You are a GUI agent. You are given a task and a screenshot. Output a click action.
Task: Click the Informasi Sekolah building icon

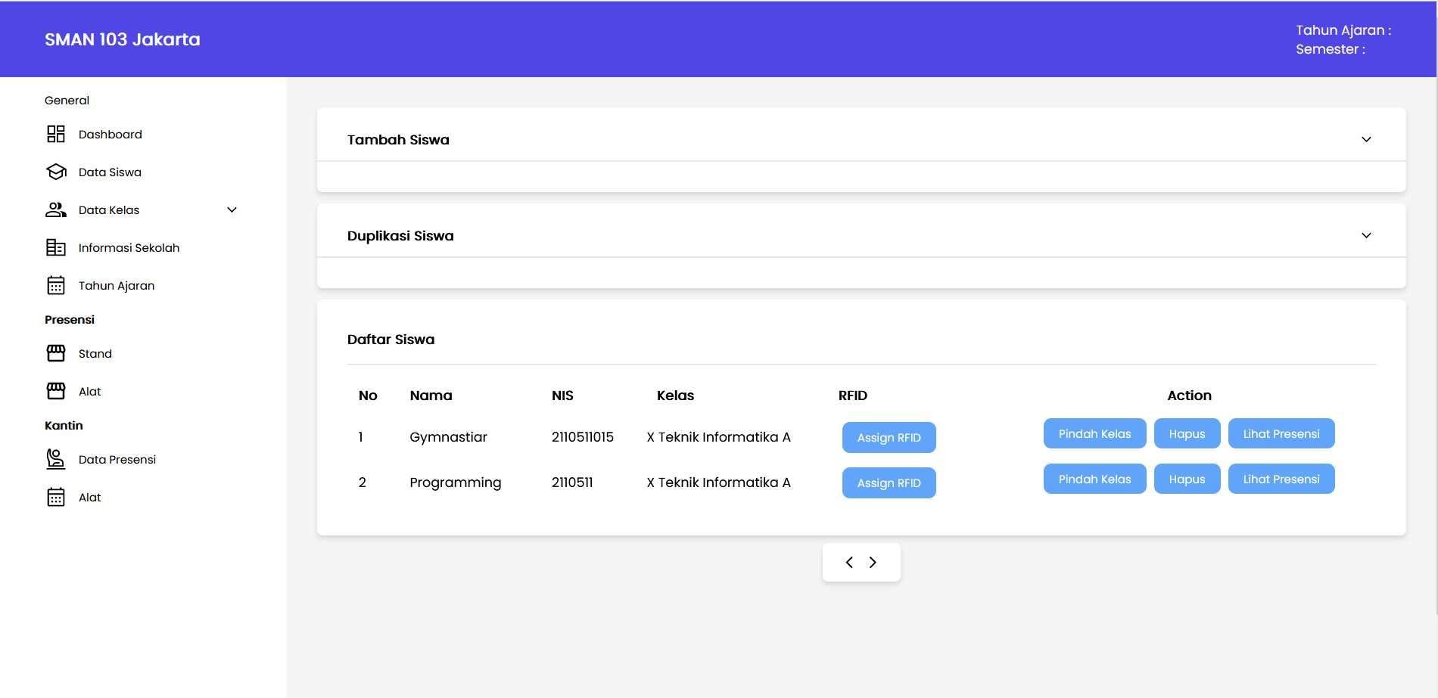point(56,247)
